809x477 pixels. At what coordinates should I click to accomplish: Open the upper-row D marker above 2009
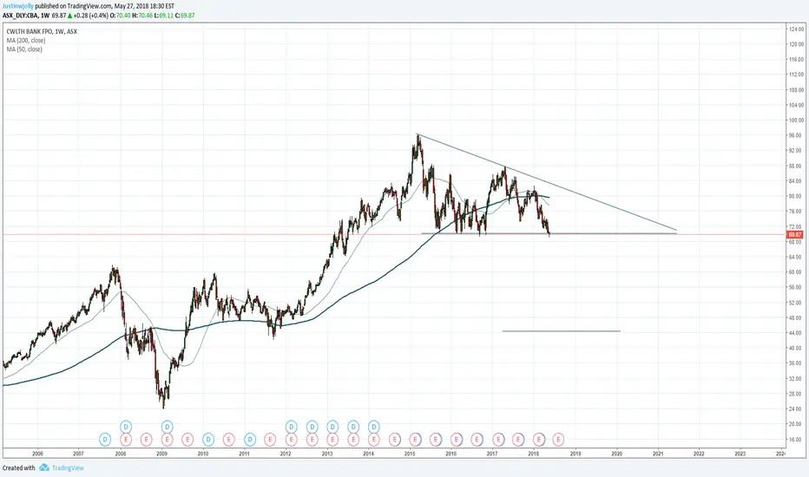(168, 427)
